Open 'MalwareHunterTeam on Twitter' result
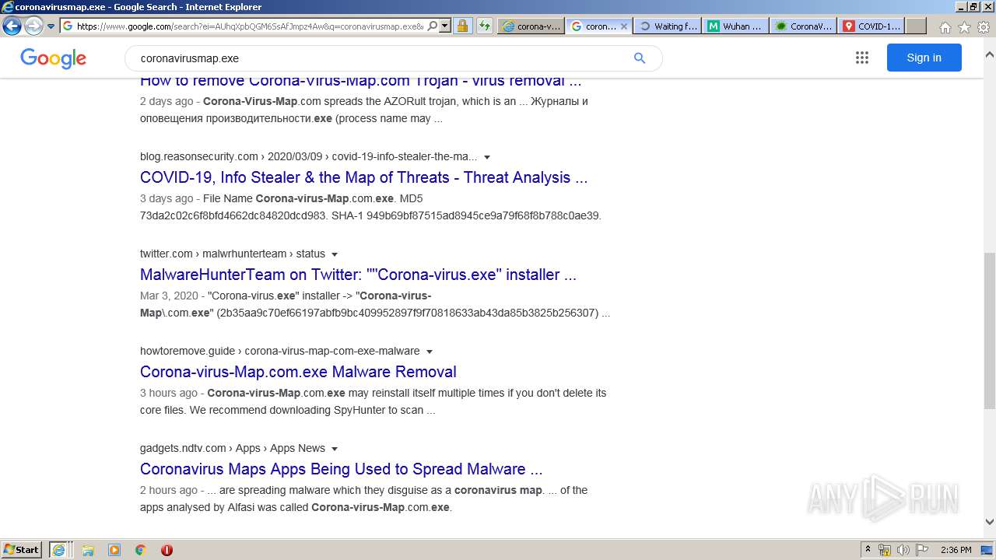This screenshot has width=996, height=560. coord(358,275)
